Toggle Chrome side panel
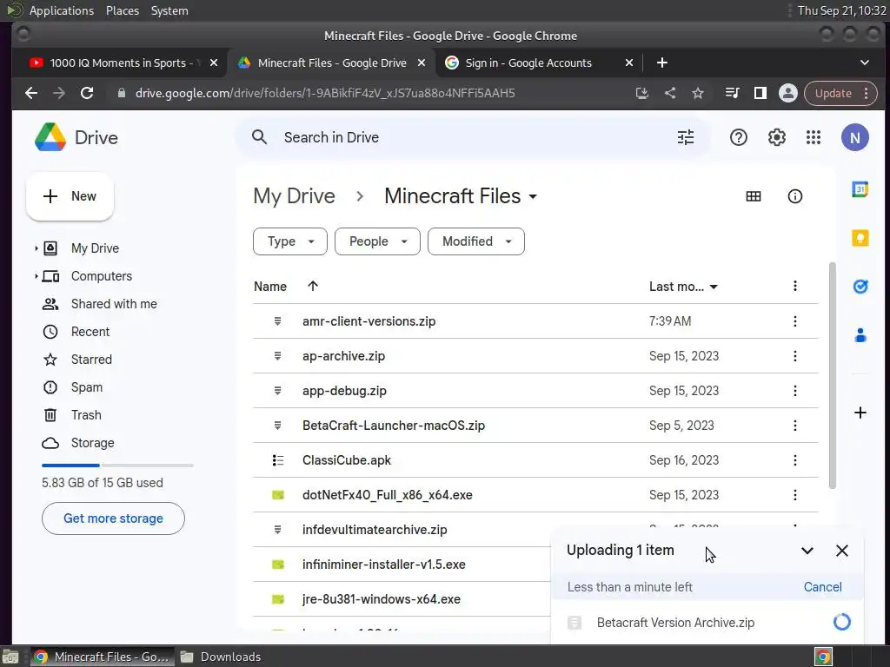 tap(760, 93)
